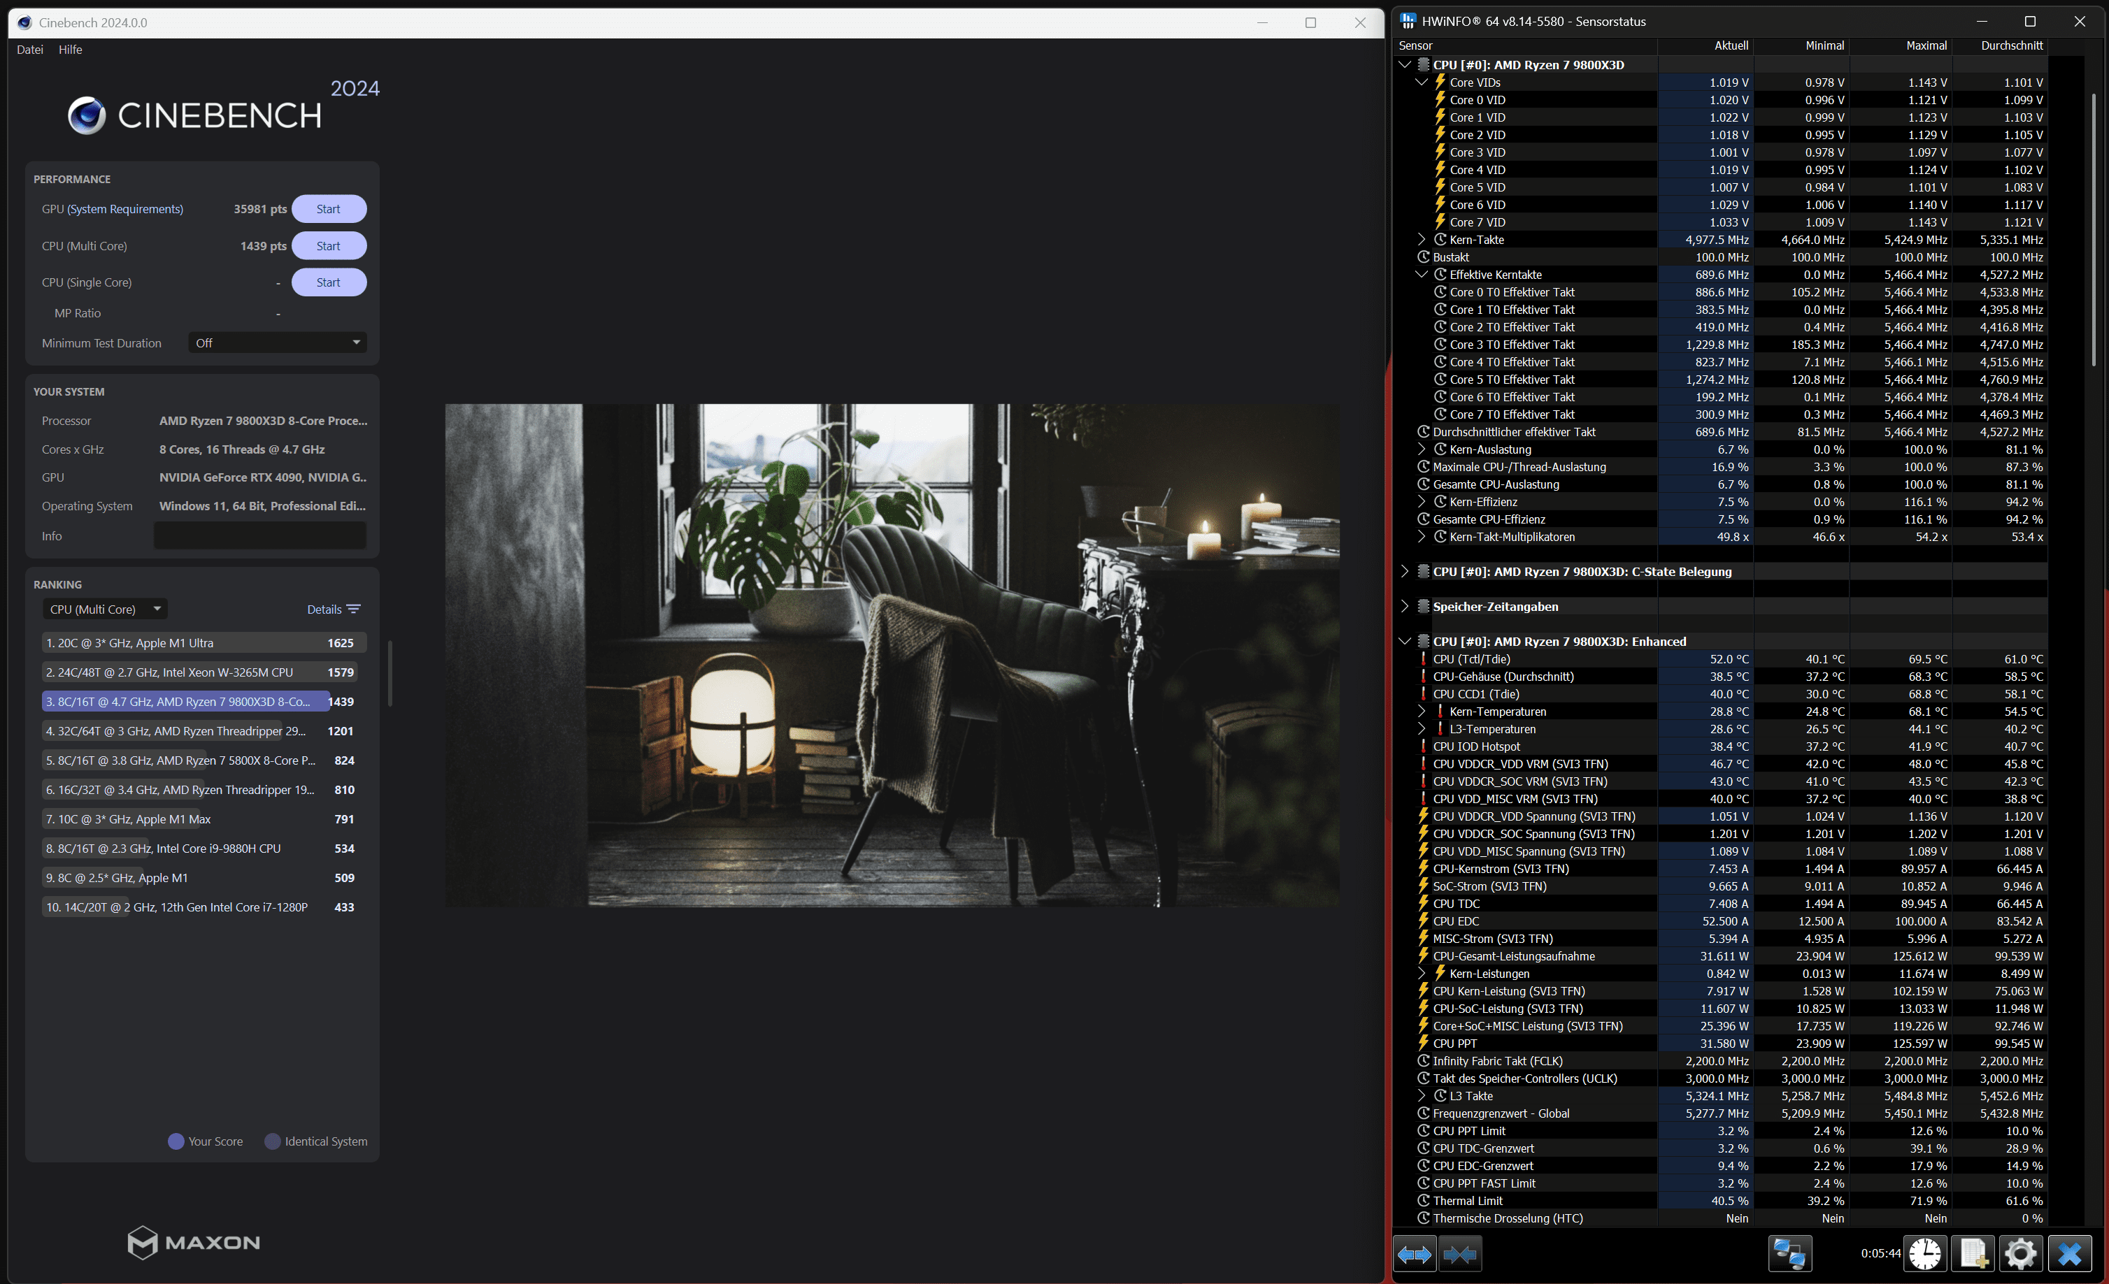
Task: Collapse the Core VIDs subtree
Action: (x=1422, y=82)
